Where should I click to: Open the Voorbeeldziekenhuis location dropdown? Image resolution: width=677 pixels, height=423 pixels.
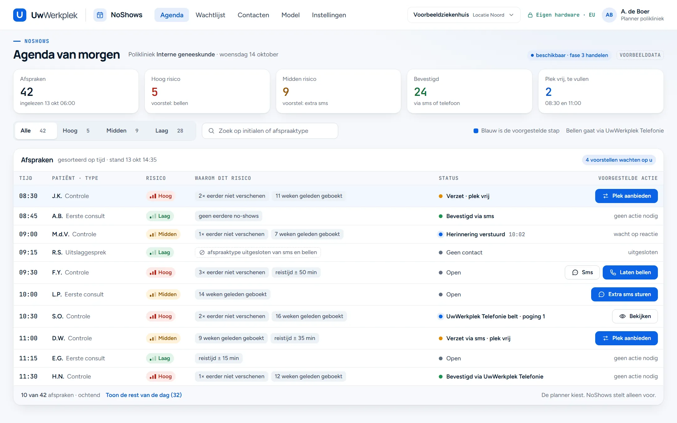coord(464,15)
